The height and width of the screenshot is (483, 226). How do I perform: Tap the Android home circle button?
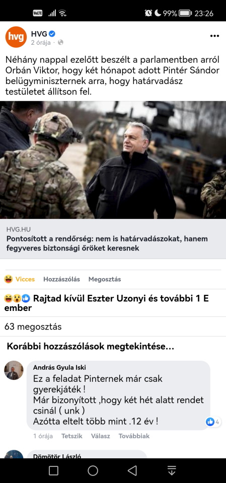(93, 470)
